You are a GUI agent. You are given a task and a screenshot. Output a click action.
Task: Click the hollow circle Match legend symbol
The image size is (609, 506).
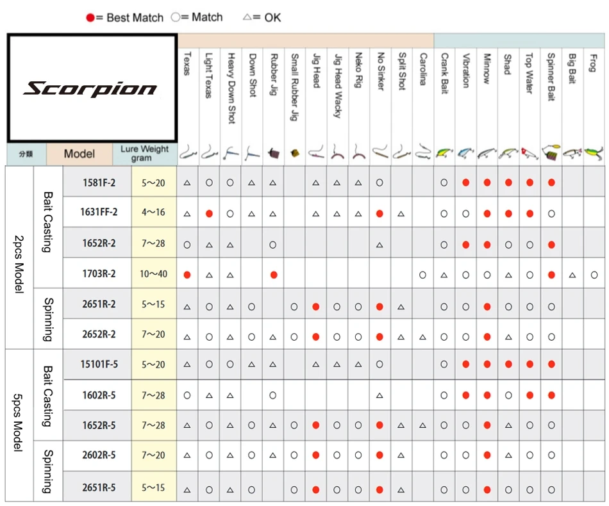pos(176,17)
